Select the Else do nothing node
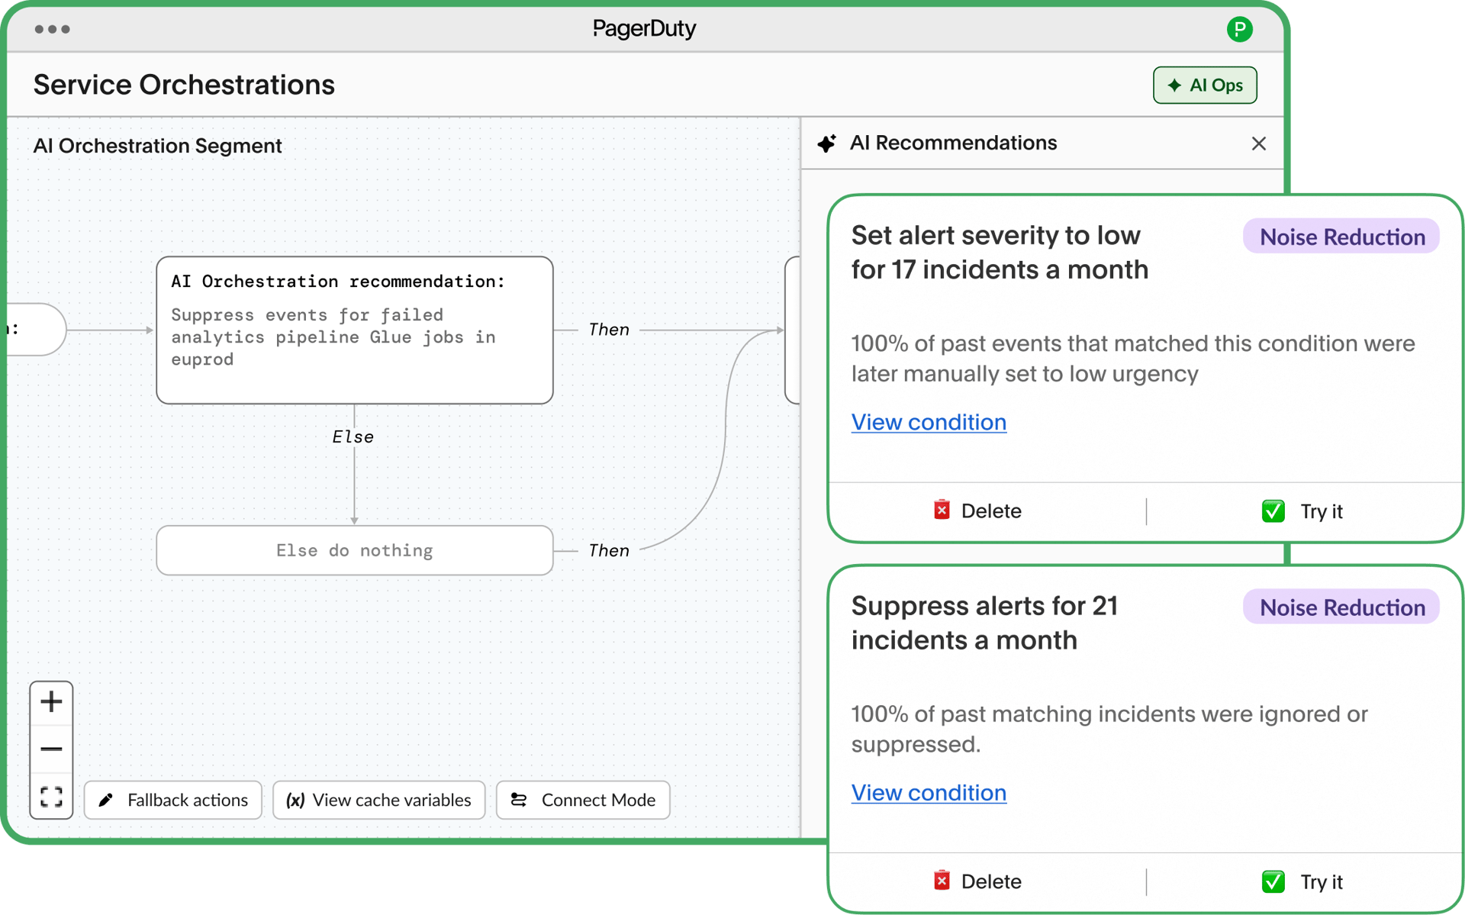Image resolution: width=1465 pixels, height=915 pixels. 354,550
